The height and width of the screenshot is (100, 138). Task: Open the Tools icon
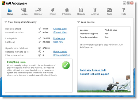click(x=109, y=10)
